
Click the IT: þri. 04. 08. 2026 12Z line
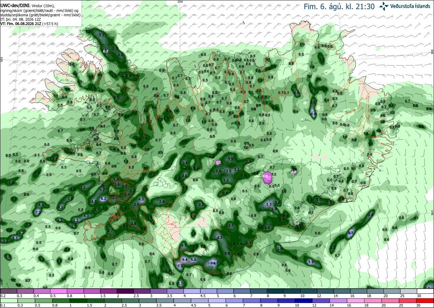[x=20, y=19]
